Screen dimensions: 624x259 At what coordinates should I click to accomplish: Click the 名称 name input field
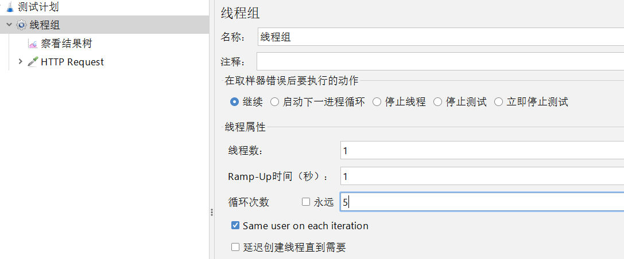(440, 37)
